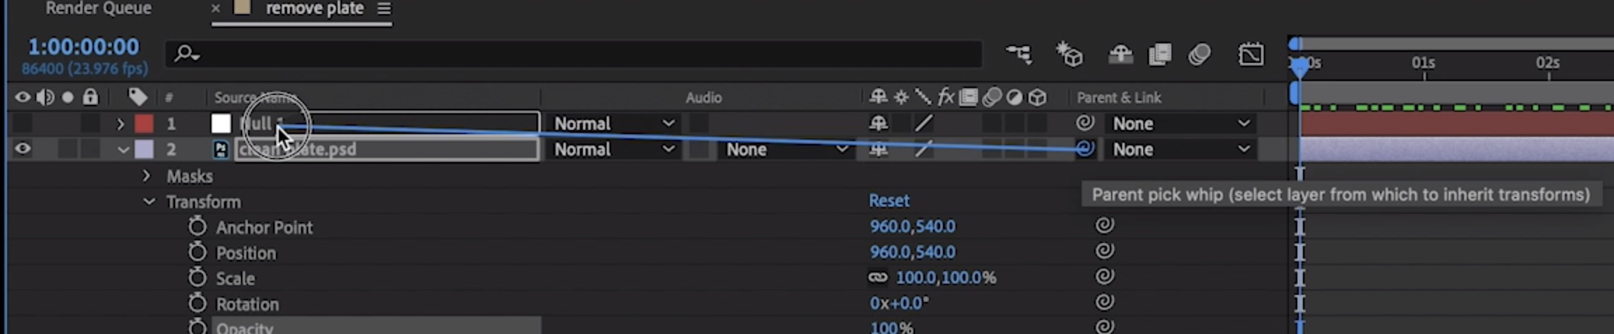Switch to the Render Queue tab
The width and height of the screenshot is (1614, 334).
(98, 9)
